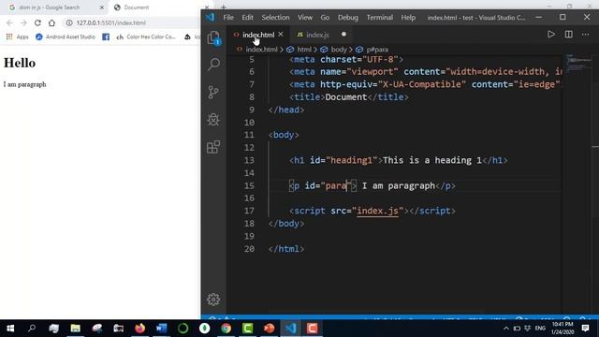Reload the page in Chrome
The height and width of the screenshot is (337, 599).
[37, 22]
